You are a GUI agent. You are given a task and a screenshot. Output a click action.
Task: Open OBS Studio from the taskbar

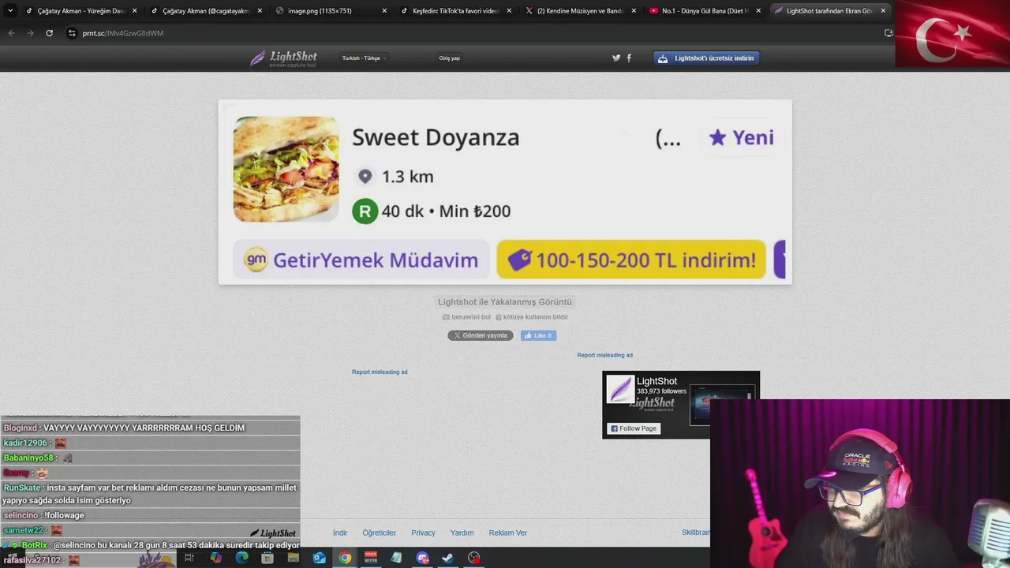(x=473, y=558)
